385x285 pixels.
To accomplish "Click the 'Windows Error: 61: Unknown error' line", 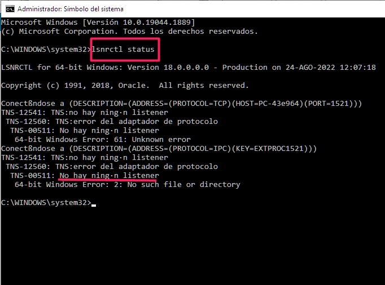I will (x=102, y=140).
